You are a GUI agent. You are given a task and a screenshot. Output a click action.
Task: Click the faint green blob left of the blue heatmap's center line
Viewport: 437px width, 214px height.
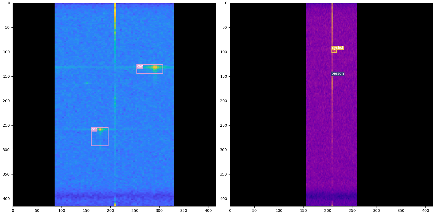pos(87,83)
